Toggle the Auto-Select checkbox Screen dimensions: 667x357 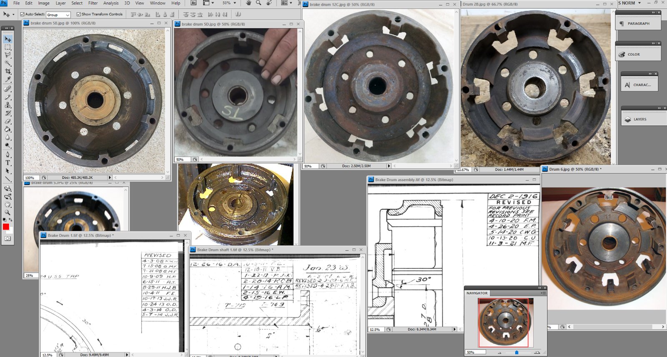point(23,14)
